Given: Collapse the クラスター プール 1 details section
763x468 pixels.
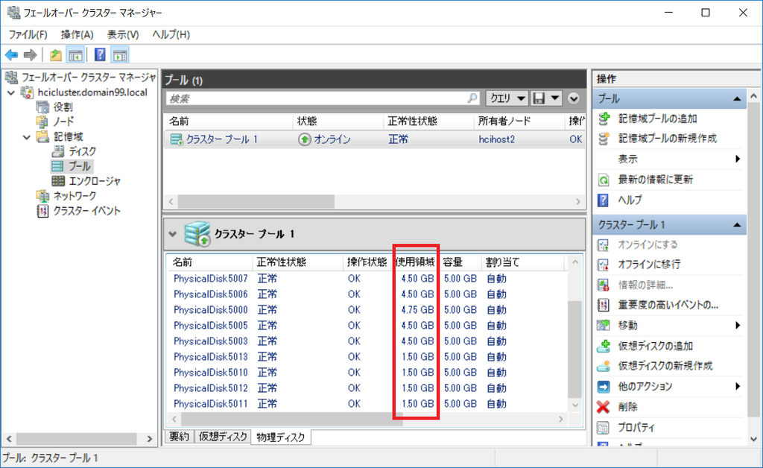Looking at the screenshot, I should click(172, 234).
